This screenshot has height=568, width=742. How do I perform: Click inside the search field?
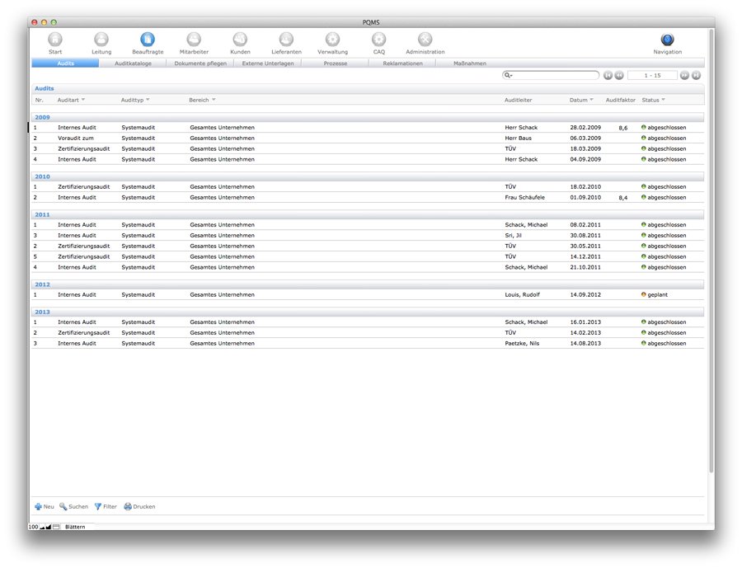click(x=548, y=74)
